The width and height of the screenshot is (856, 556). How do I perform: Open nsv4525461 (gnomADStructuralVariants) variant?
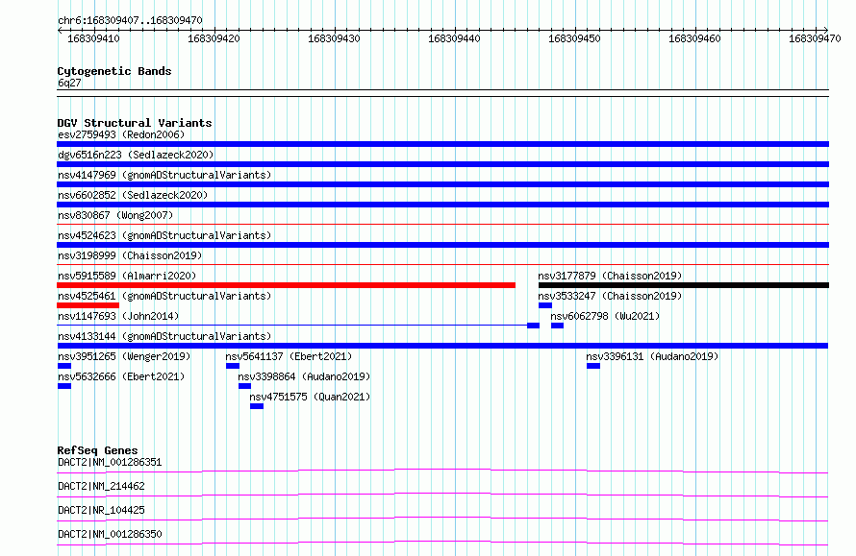[x=164, y=296]
